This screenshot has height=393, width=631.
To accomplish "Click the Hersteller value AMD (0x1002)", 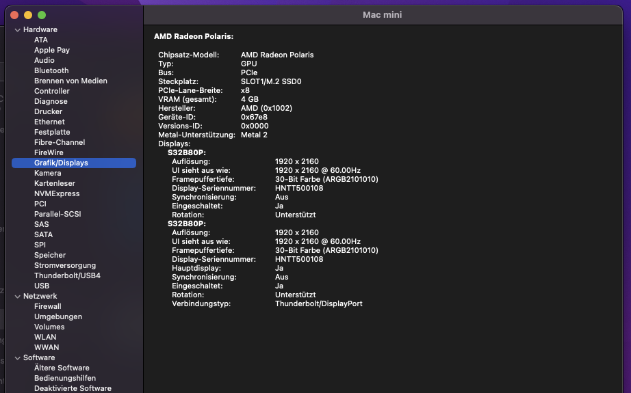I will coord(266,108).
